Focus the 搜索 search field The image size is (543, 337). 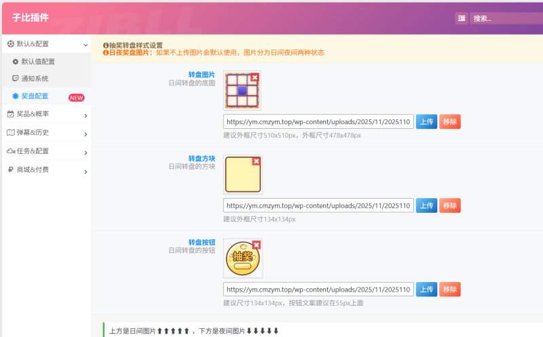pyautogui.click(x=506, y=18)
